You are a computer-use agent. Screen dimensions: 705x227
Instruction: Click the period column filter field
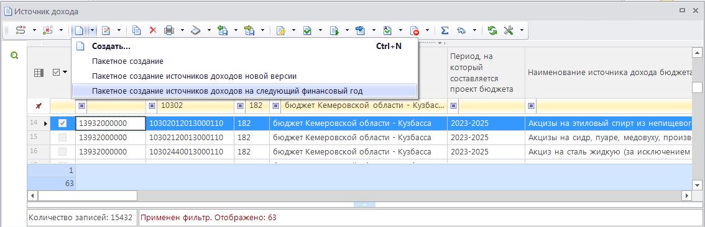(x=491, y=106)
